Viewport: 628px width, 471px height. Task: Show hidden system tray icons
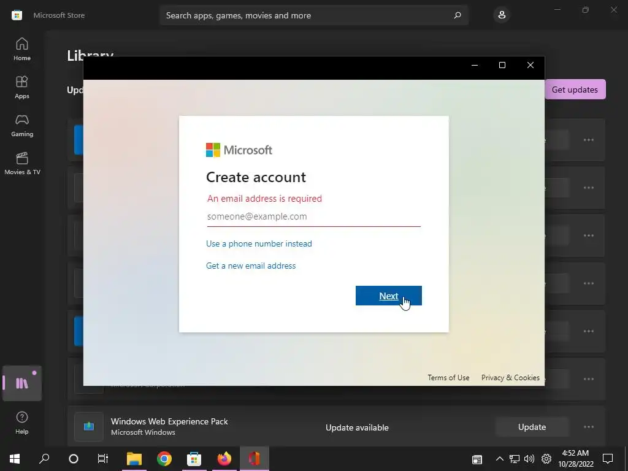(499, 459)
